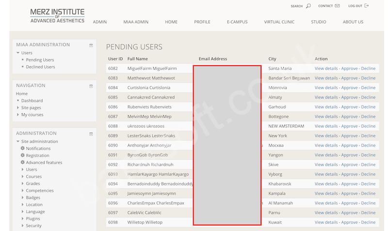Approve user 6091 ByronGob
This screenshot has height=231, width=388.
(349, 155)
